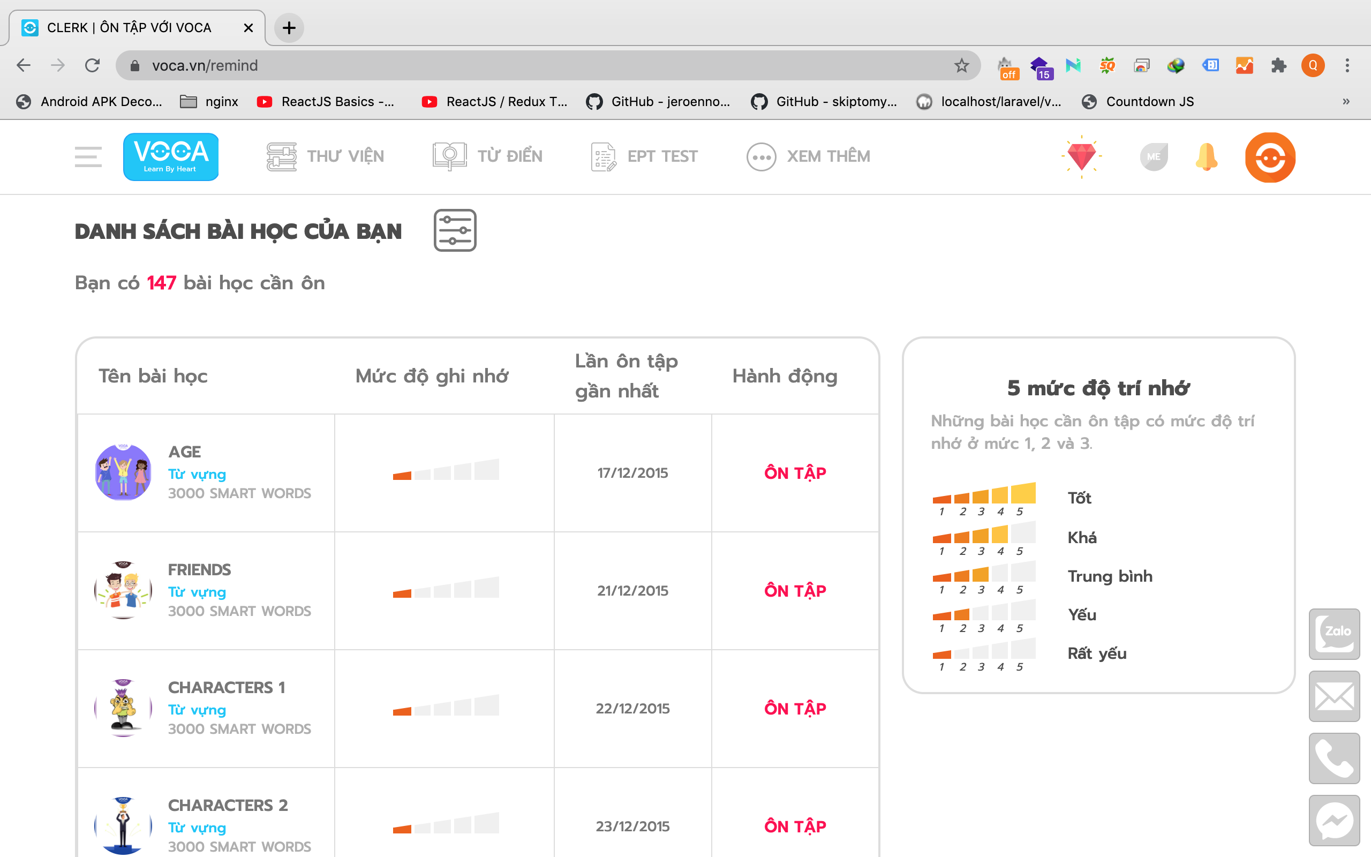This screenshot has height=857, width=1371.
Task: Open Chrome three-dot menu
Action: point(1347,66)
